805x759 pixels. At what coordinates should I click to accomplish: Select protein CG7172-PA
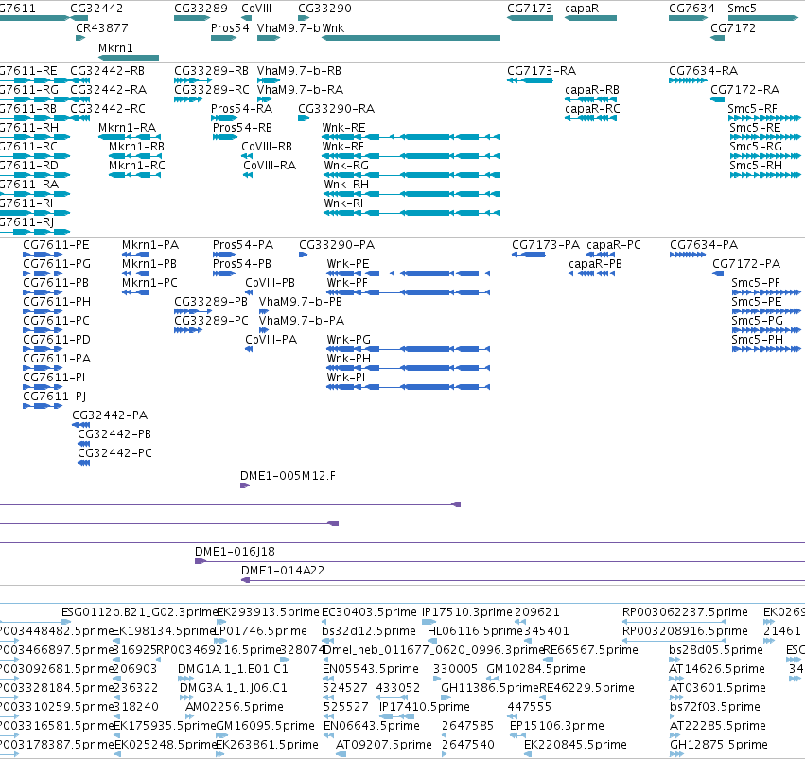pyautogui.click(x=746, y=264)
